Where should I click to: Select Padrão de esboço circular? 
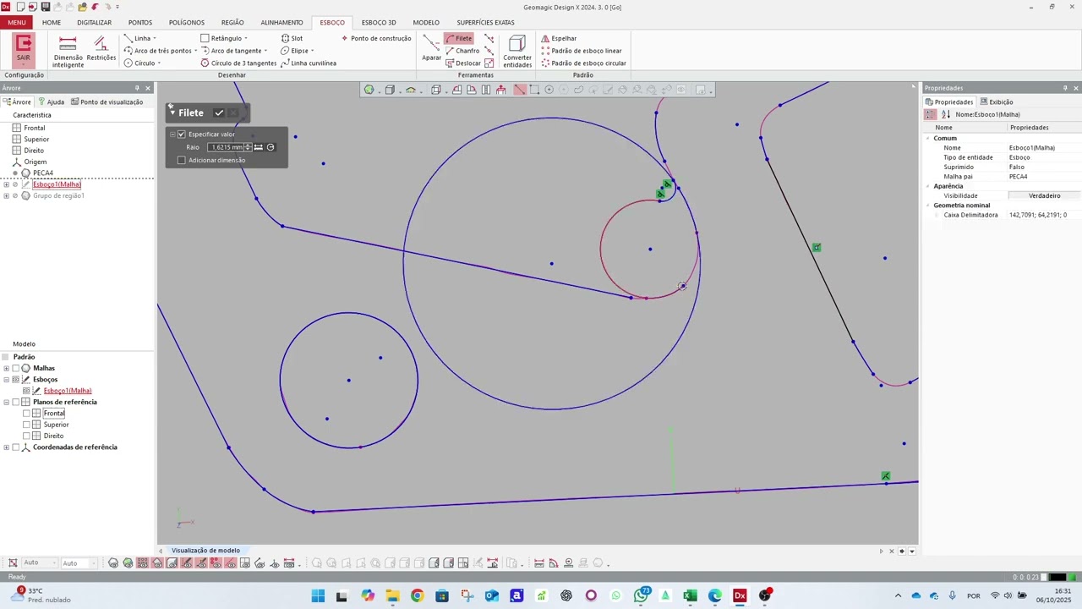pos(584,63)
